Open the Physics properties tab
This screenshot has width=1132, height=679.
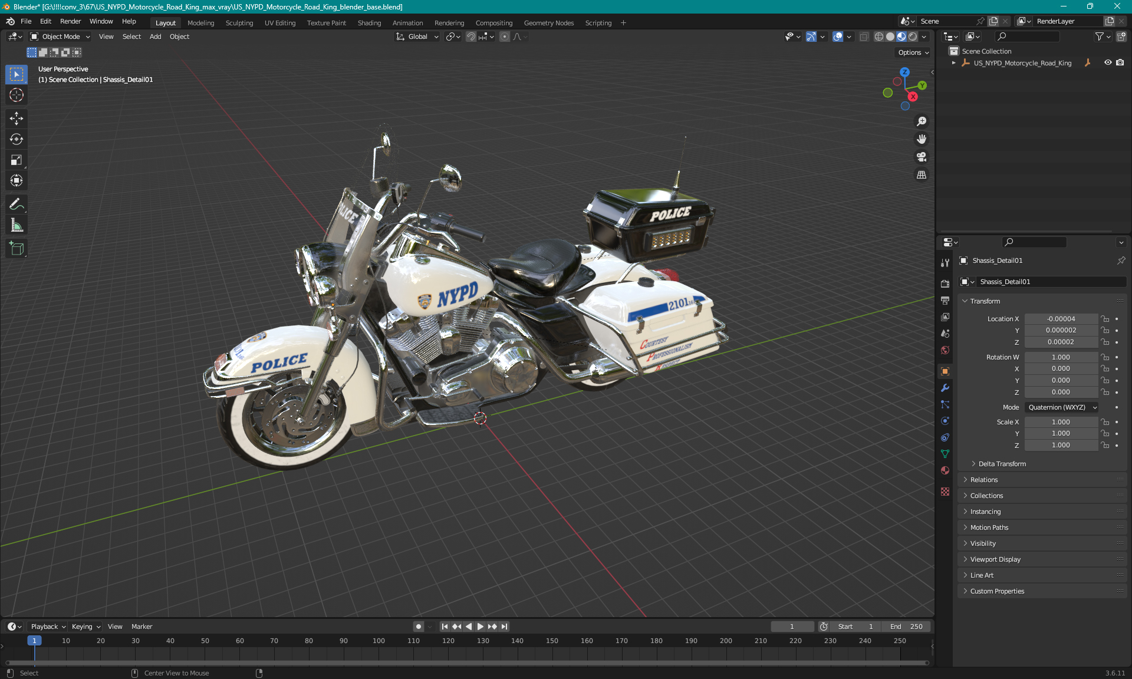coord(945,421)
